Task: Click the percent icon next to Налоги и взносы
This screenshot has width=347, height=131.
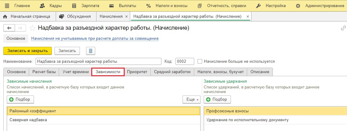Action: 149,6
